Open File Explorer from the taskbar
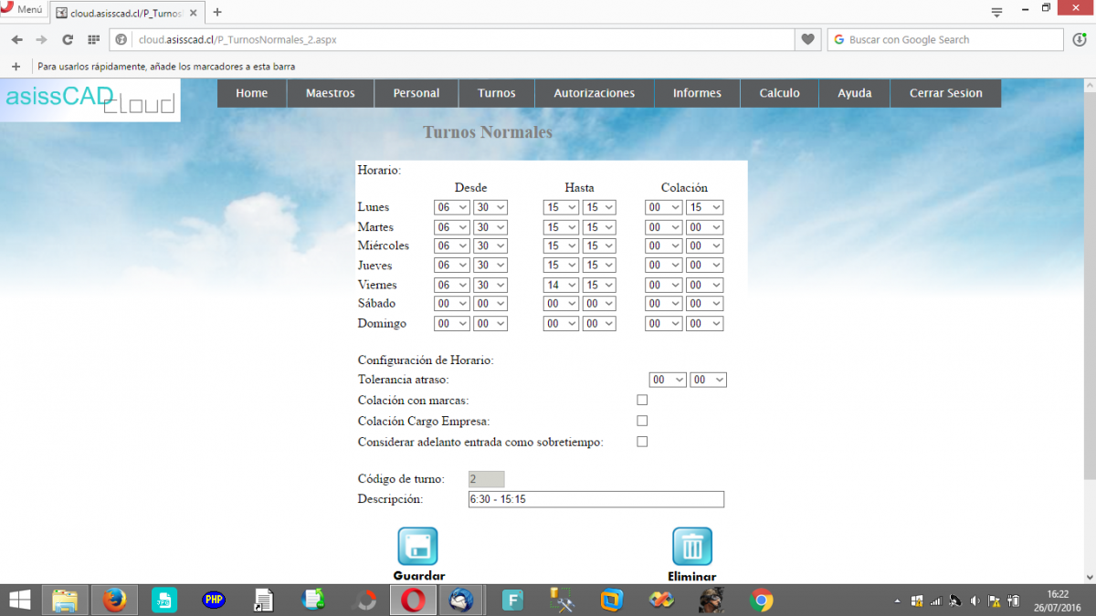 (x=65, y=600)
